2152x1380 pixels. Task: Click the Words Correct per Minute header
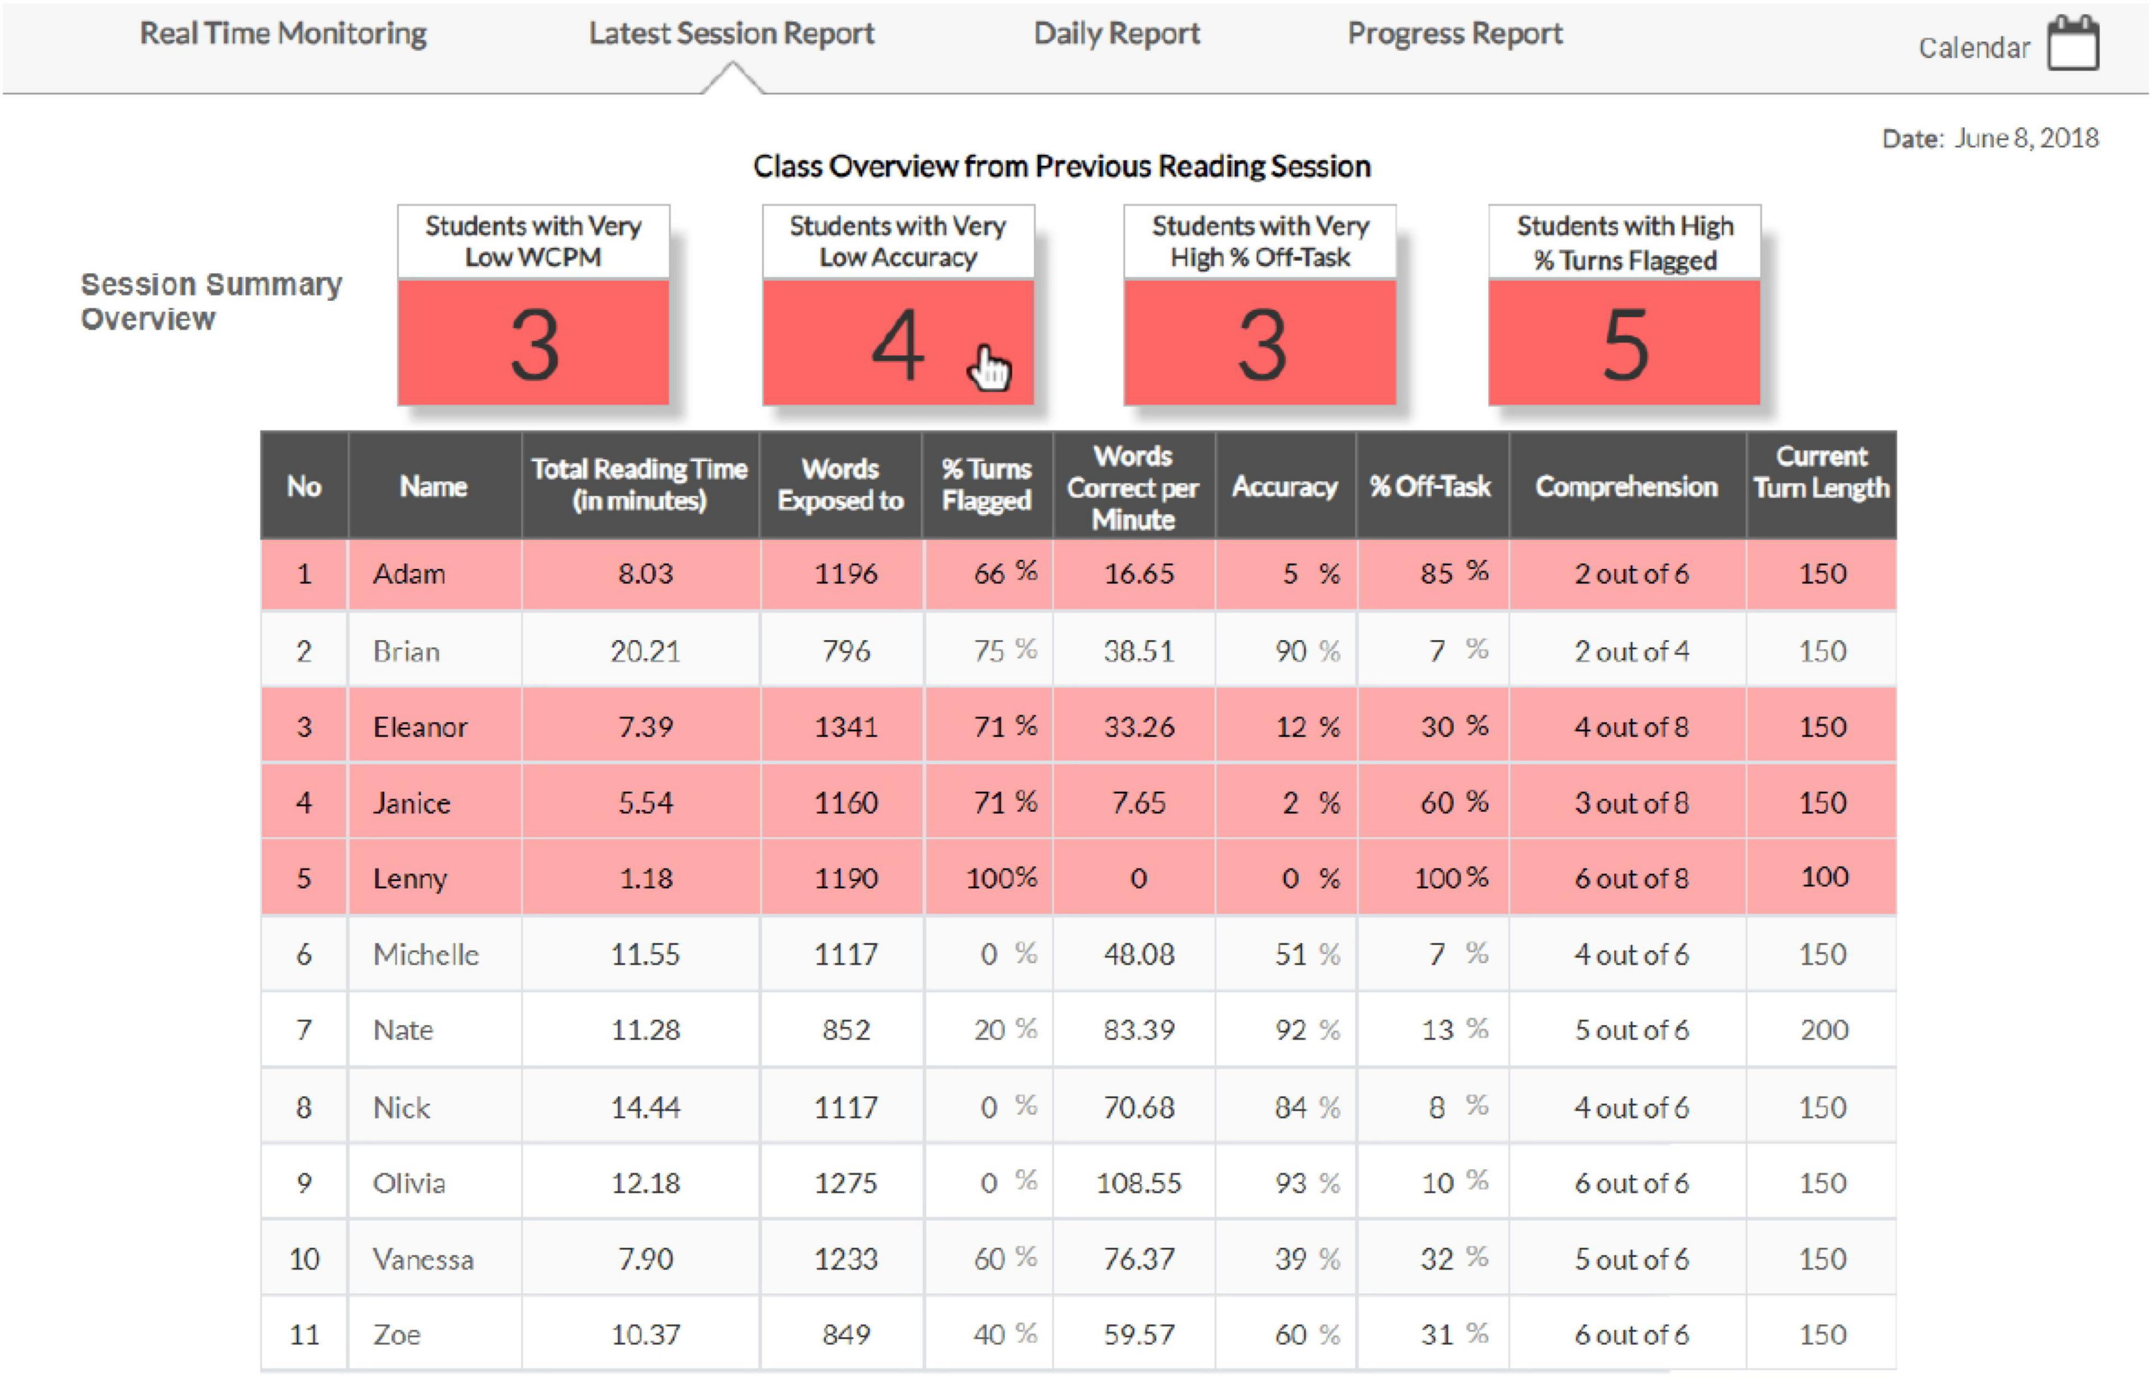tap(1133, 487)
